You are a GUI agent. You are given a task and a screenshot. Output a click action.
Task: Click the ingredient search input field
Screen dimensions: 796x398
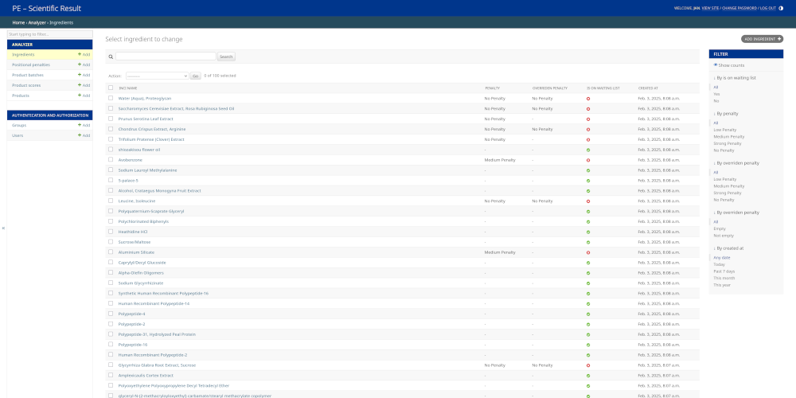pyautogui.click(x=166, y=57)
